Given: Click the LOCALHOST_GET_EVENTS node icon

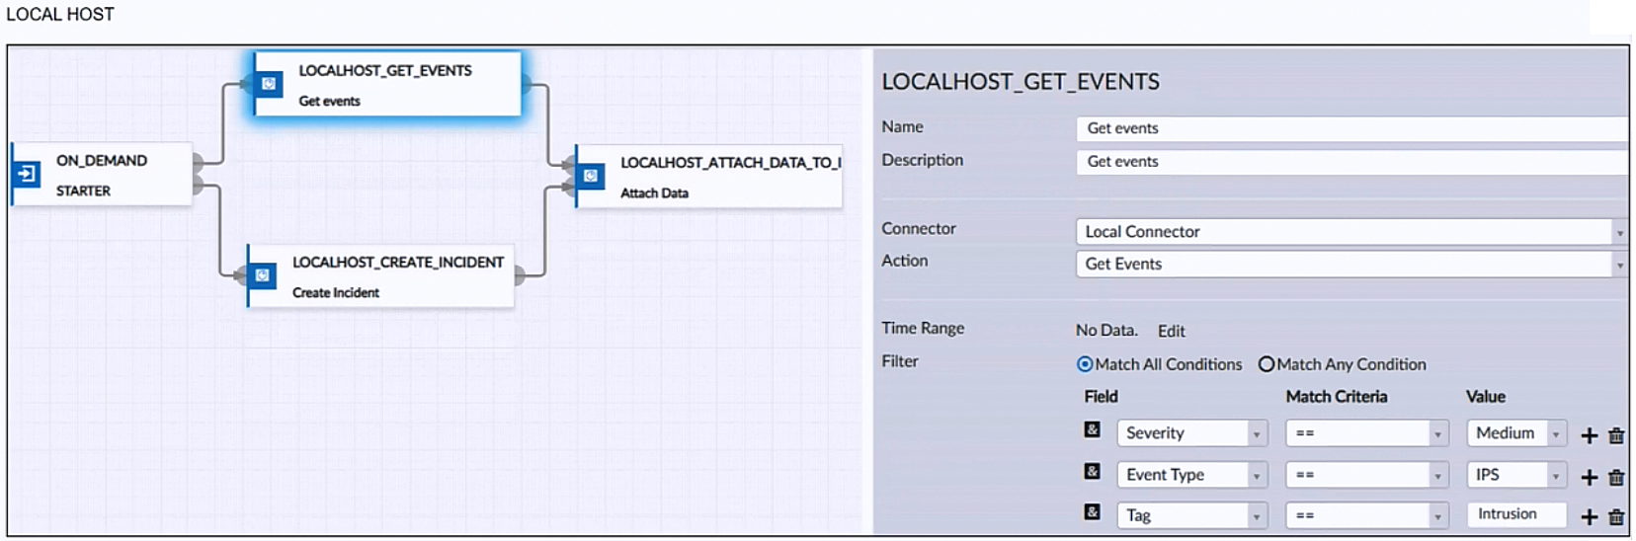Looking at the screenshot, I should coord(268,84).
